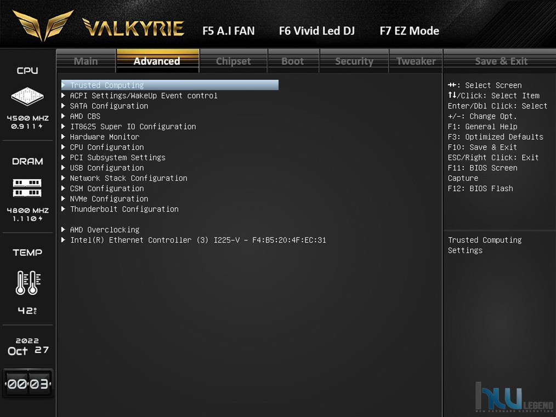Open Trusted Computing submenu
Screen dimensions: 556x417
coord(170,85)
